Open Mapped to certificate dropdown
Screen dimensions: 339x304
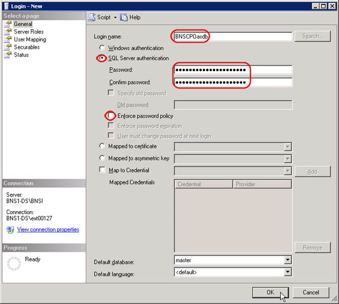click(287, 147)
